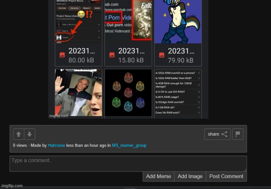Expand 'Is it OK to use 100 RAM?'
This screenshot has width=271, height=189.
click(x=178, y=92)
